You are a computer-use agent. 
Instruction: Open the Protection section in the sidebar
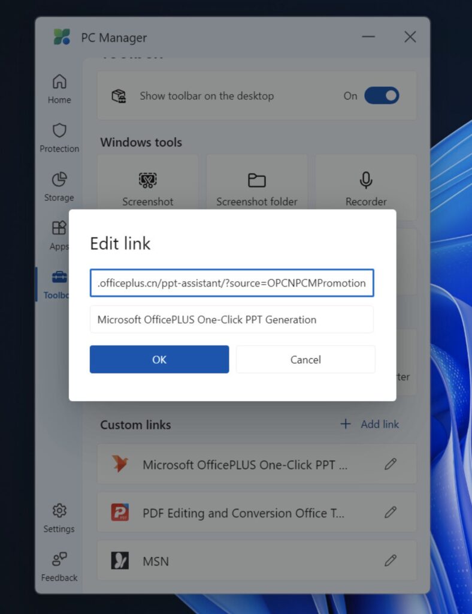[59, 138]
